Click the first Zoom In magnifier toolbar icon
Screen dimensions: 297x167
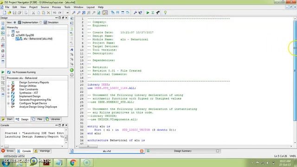[73, 13]
